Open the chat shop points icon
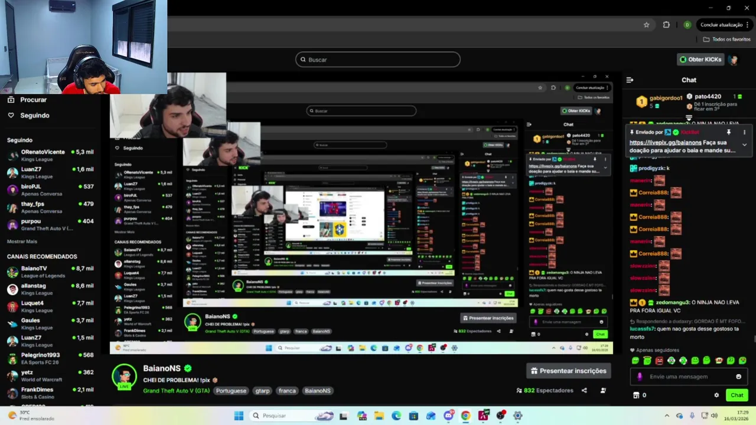This screenshot has width=756, height=425. pyautogui.click(x=636, y=395)
